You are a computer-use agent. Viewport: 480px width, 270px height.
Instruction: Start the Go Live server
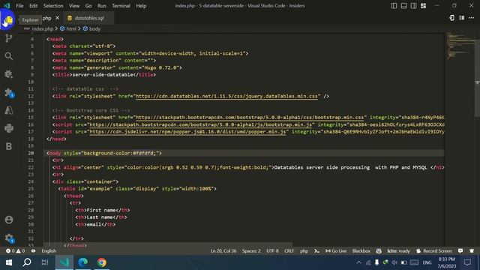click(x=336, y=250)
